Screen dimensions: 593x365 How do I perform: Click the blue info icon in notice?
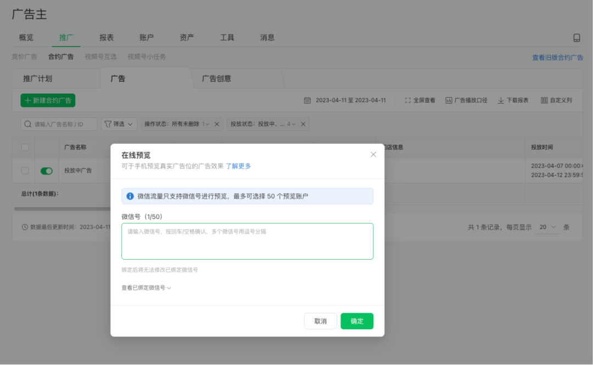(x=130, y=196)
